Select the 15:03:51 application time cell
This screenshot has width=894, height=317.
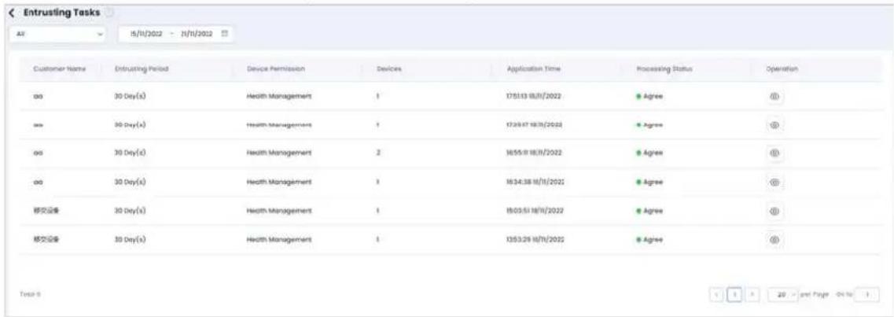click(535, 211)
